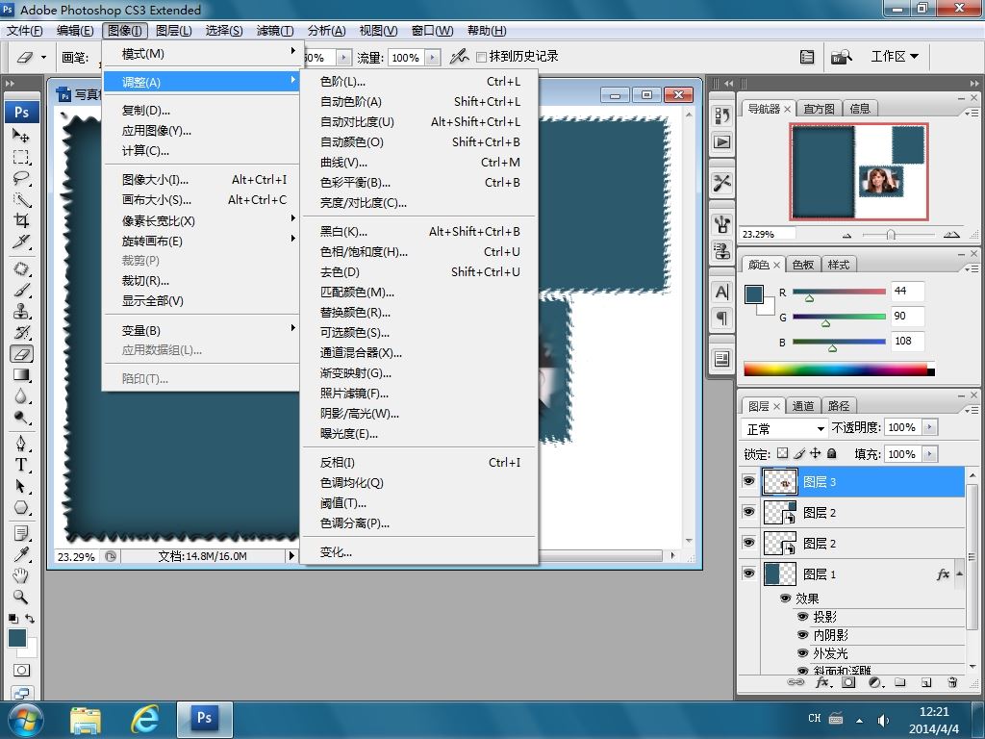This screenshot has height=739, width=985.
Task: Select the Path Selection tool
Action: click(21, 486)
